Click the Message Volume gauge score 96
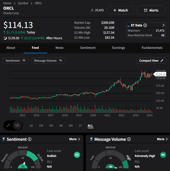 point(111,167)
